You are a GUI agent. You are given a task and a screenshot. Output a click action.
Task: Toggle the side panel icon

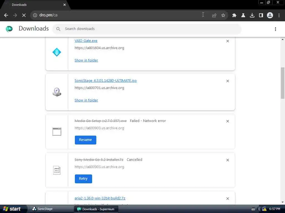pyautogui.click(x=261, y=16)
